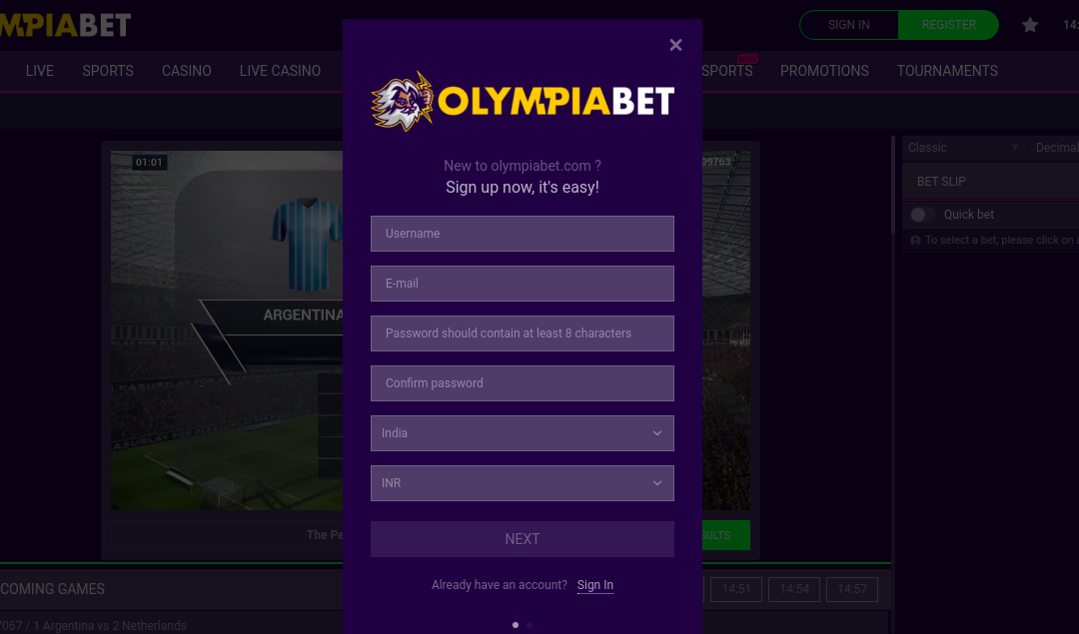Viewport: 1079px width, 634px height.
Task: Click the info icon beside bet slip hint
Action: 915,240
